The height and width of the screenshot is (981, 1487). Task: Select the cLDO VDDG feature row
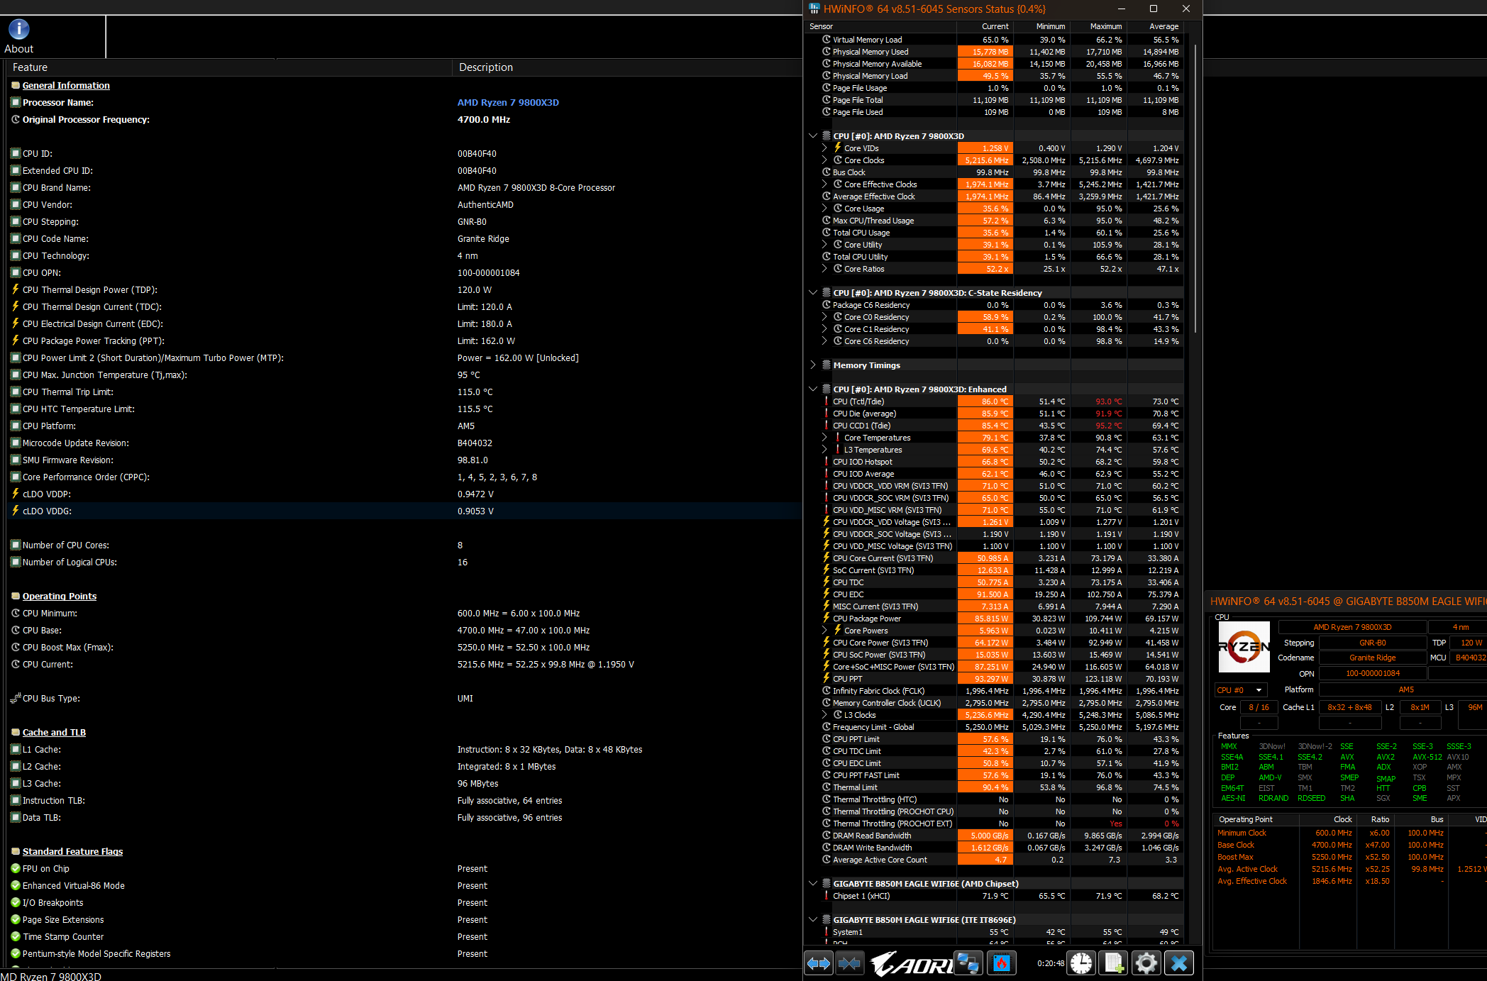404,511
